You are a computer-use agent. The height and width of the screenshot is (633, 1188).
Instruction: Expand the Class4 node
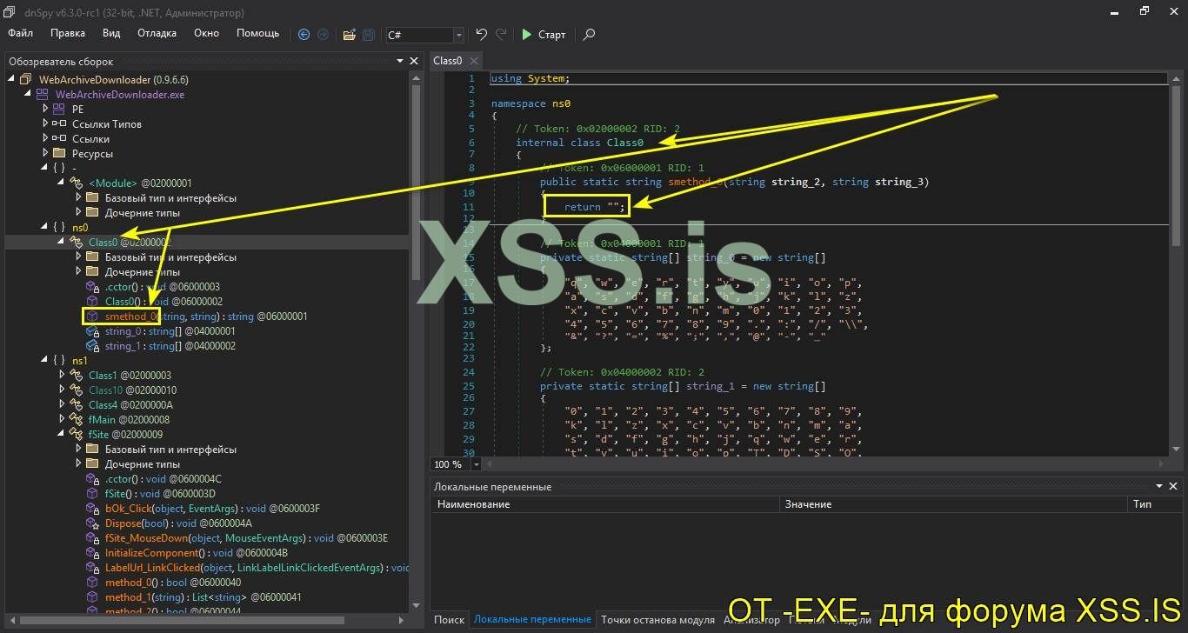coord(62,405)
